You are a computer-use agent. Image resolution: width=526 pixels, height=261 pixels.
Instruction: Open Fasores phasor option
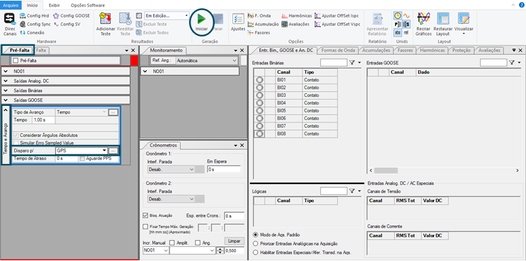259,33
